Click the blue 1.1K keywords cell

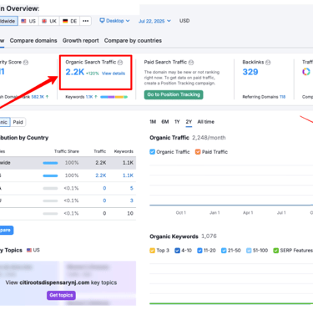[128, 175]
